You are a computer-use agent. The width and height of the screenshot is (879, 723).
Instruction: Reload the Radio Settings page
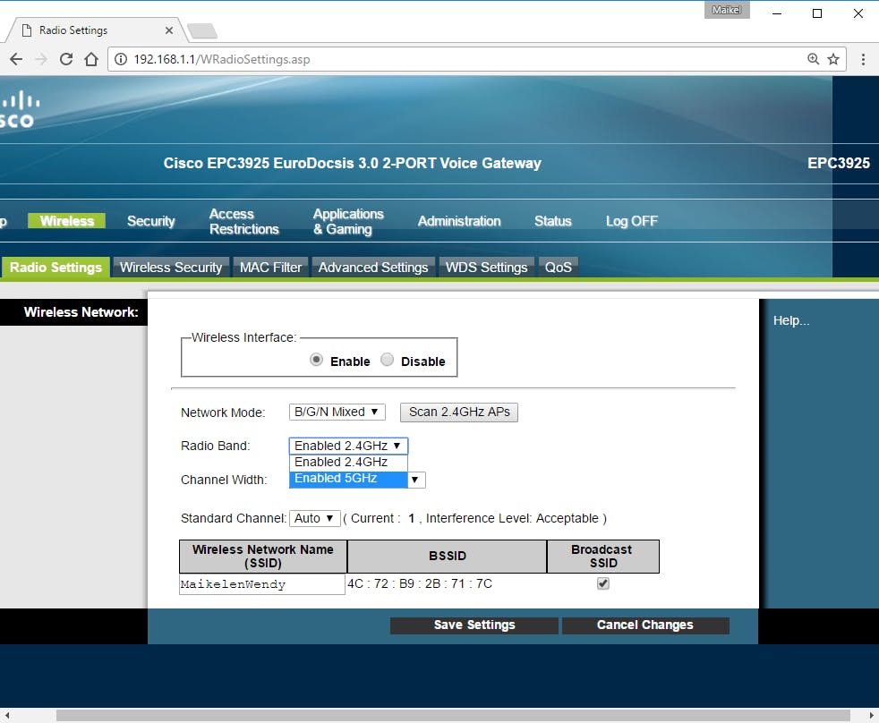pos(66,59)
